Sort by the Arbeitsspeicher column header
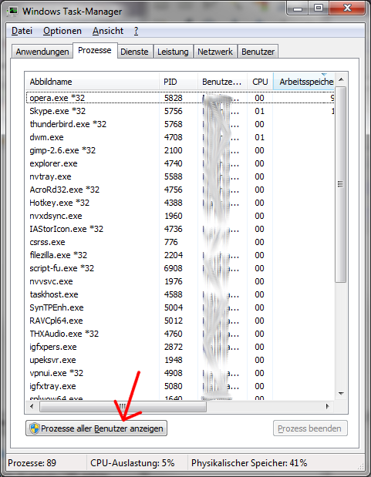This screenshot has width=371, height=477. 304,82
